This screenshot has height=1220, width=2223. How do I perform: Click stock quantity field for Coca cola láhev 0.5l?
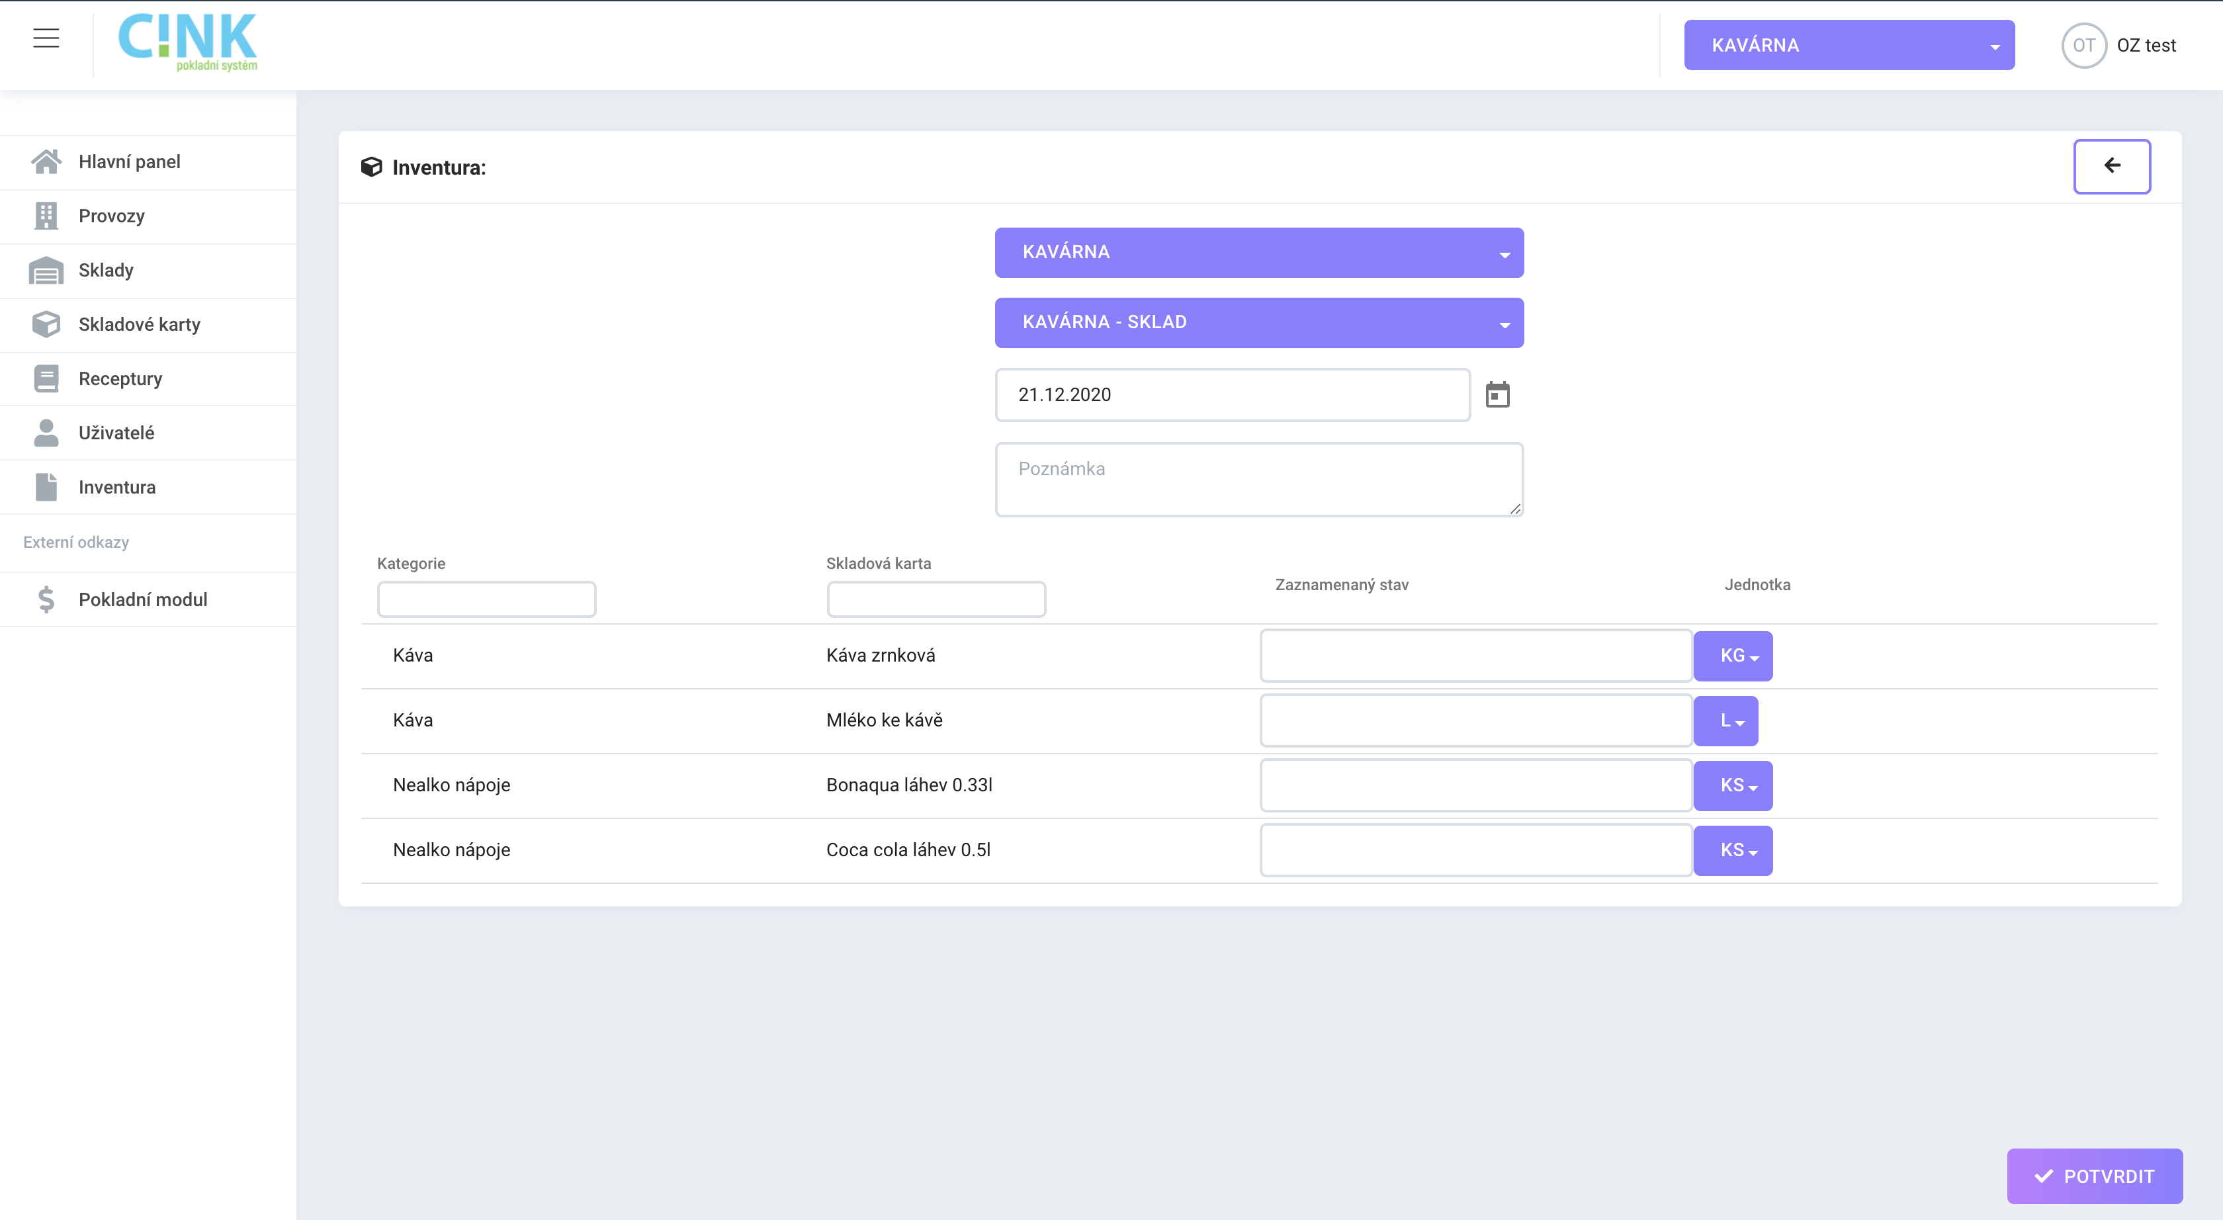tap(1475, 850)
